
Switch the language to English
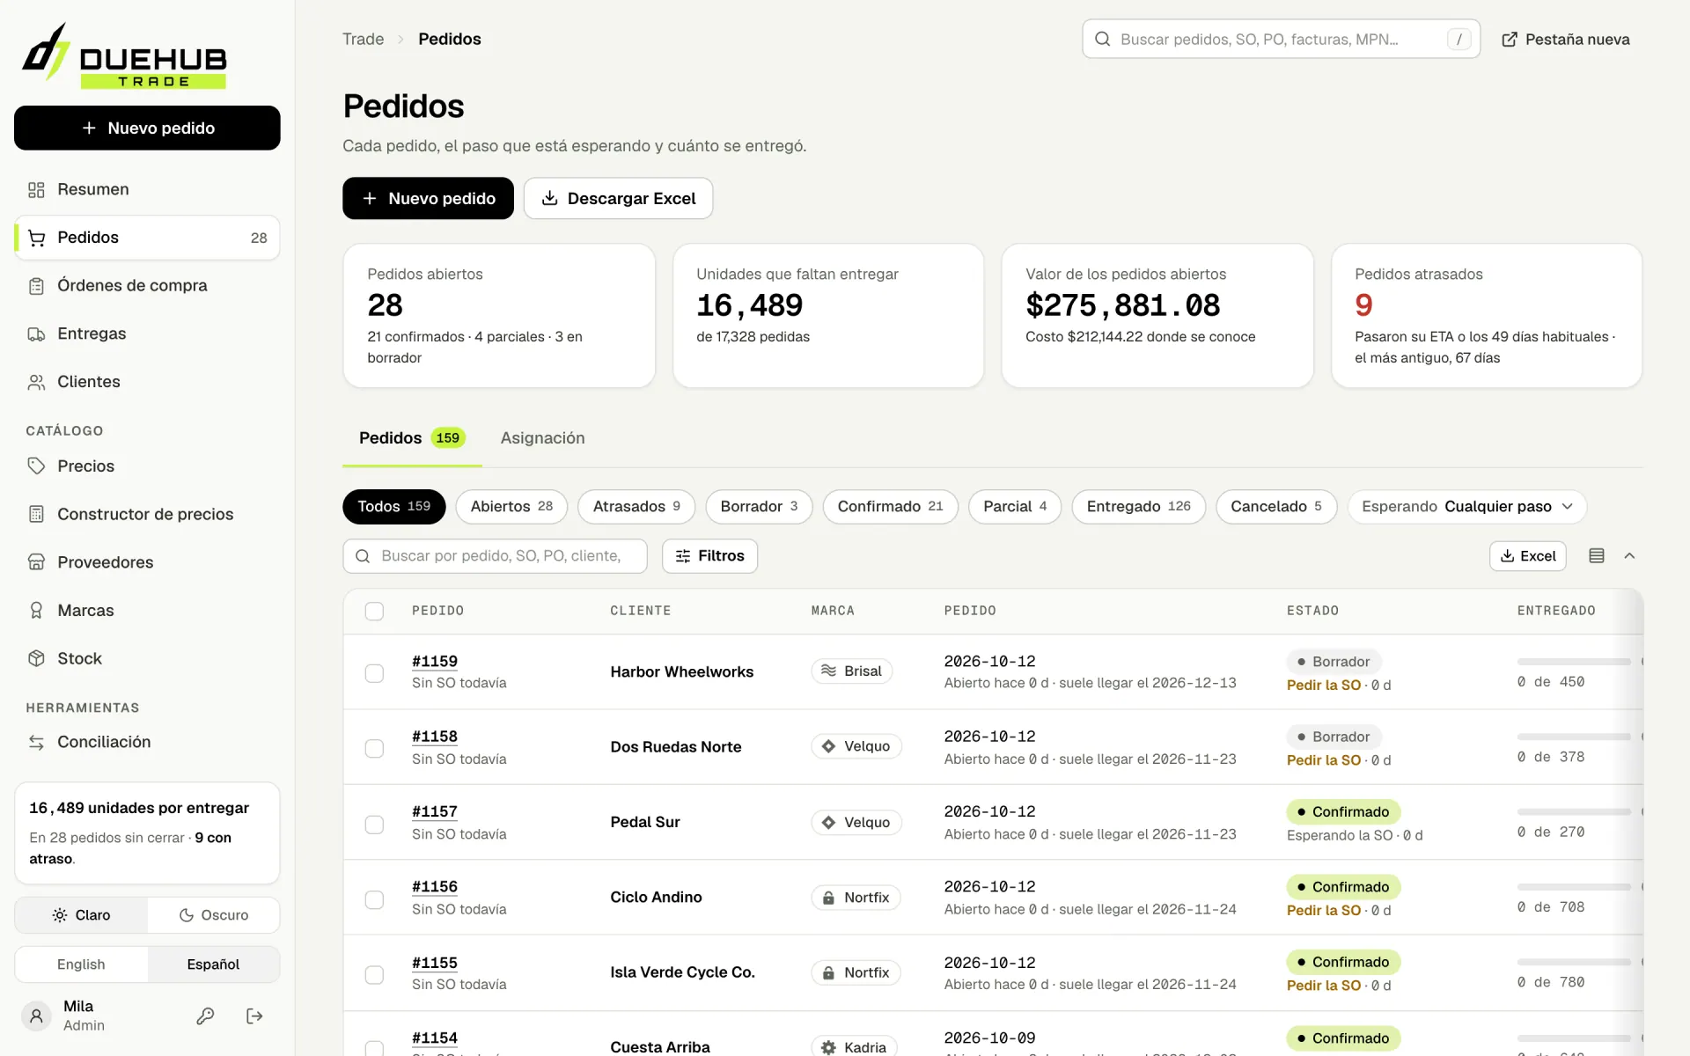82,964
